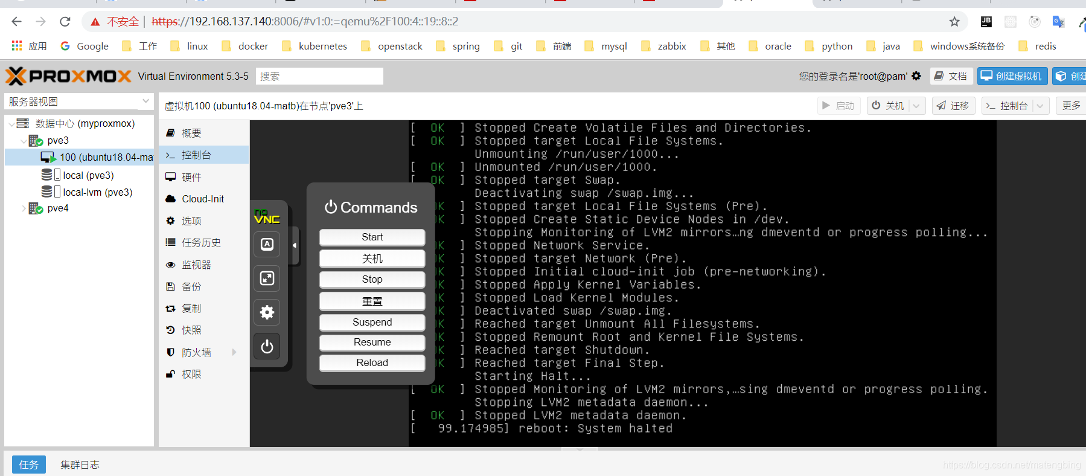Open the 控制台 console tab
This screenshot has width=1086, height=476.
(204, 155)
